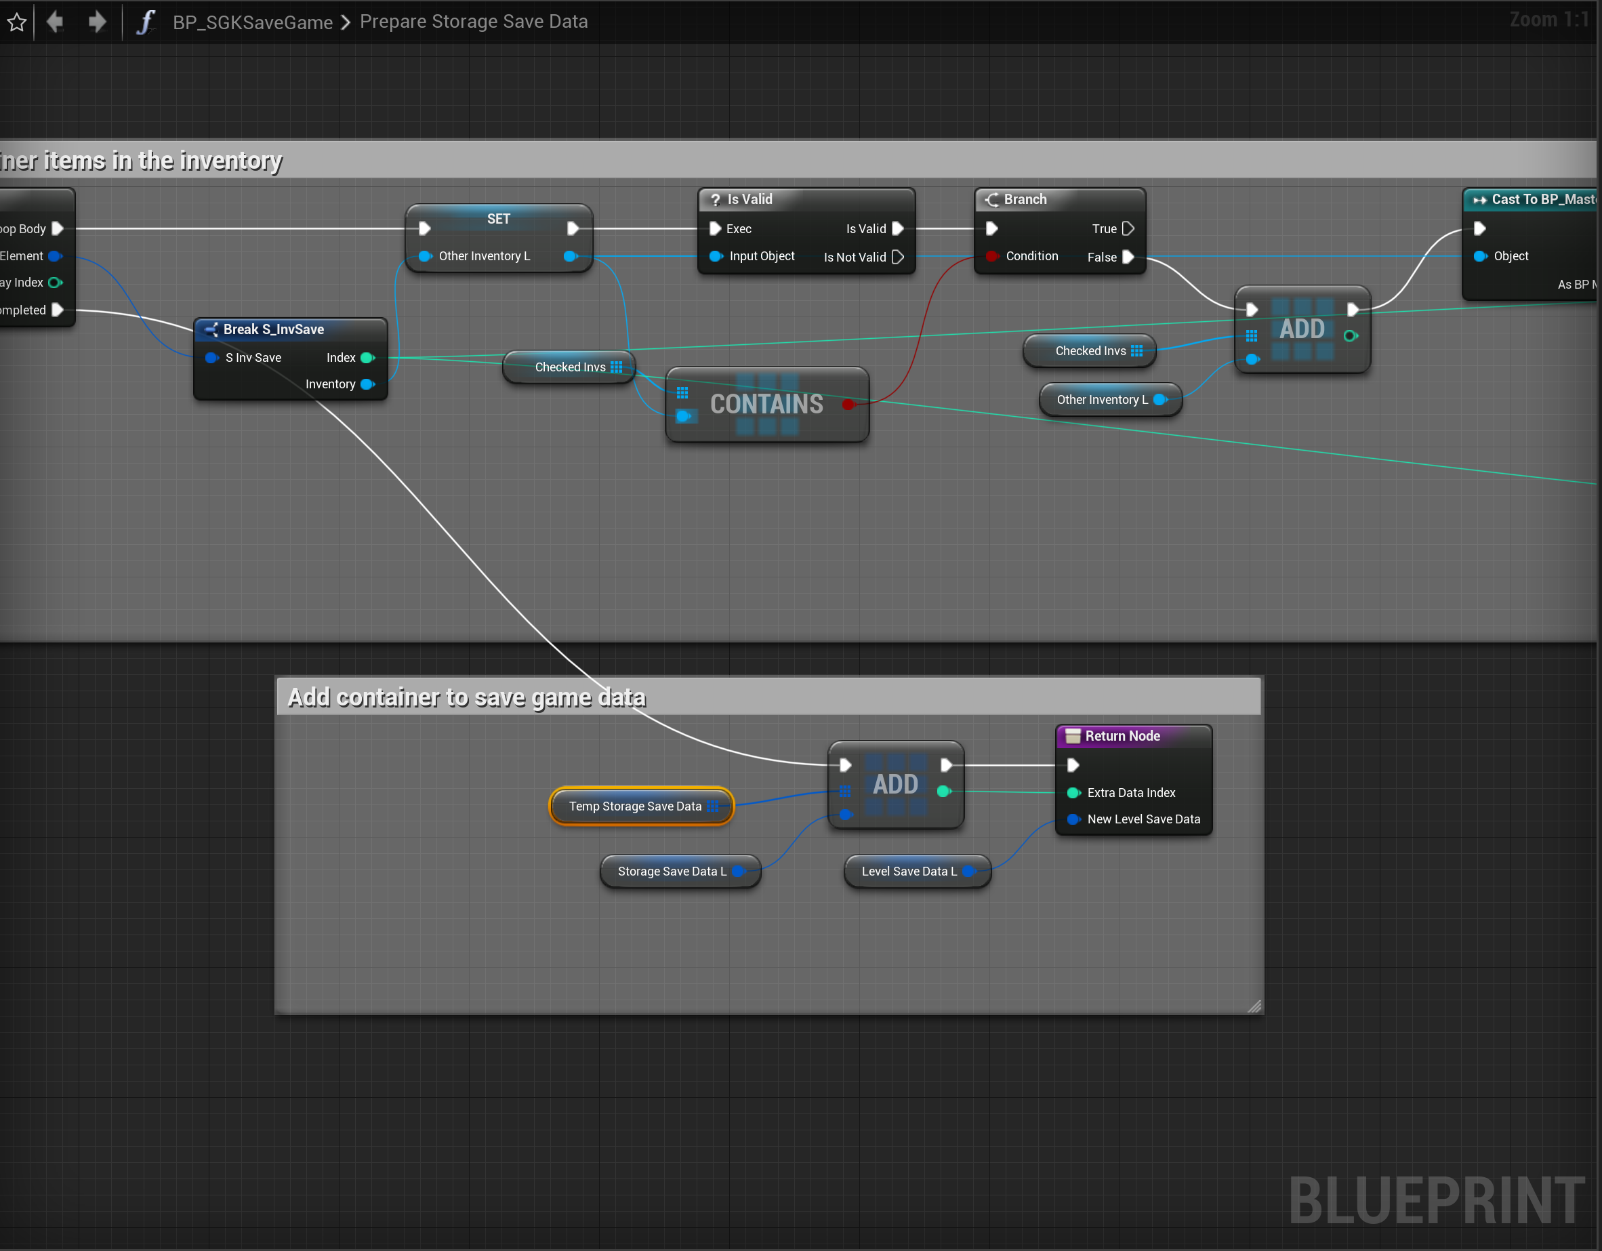Click the Break S_InvSave struct icon
Viewport: 1602px width, 1251px height.
point(211,329)
